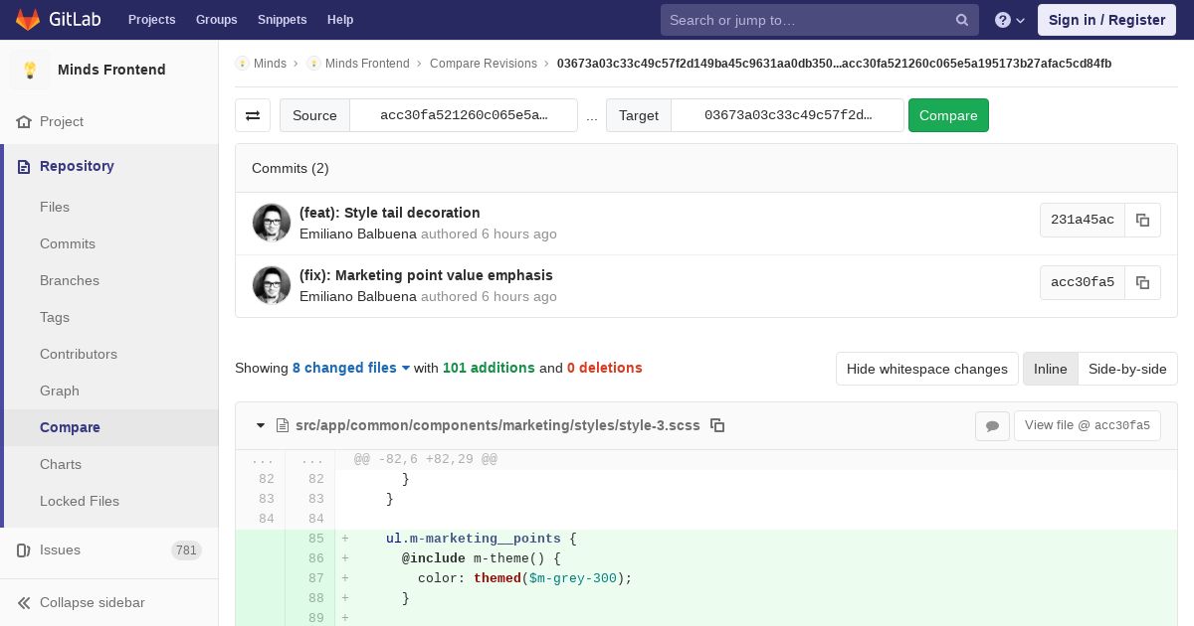Toggle comments for style-3.scss file
Image resolution: width=1194 pixels, height=626 pixels.
[992, 425]
